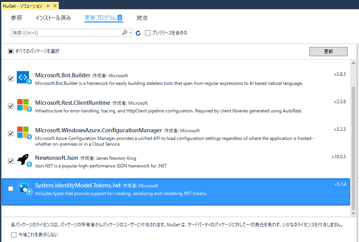Click version v3.8.3 of Microsoft.Bot.Builder
The height and width of the screenshot is (242, 359).
tap(340, 74)
